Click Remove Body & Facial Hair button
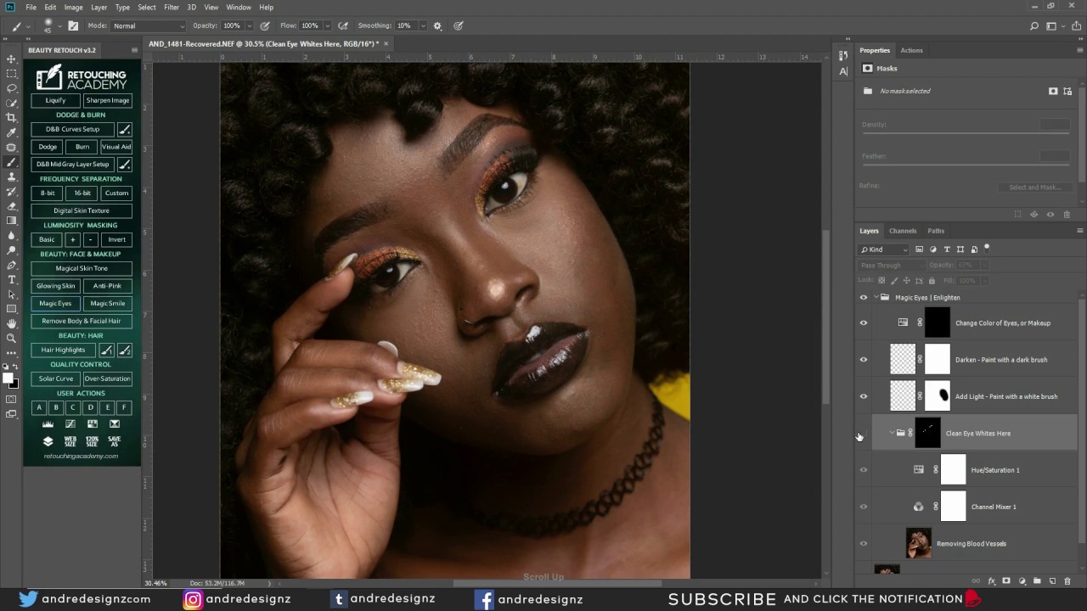Image resolution: width=1087 pixels, height=611 pixels. click(x=82, y=321)
